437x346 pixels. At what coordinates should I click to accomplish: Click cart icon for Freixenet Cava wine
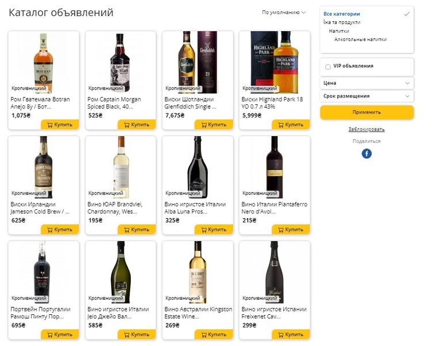coord(281,334)
